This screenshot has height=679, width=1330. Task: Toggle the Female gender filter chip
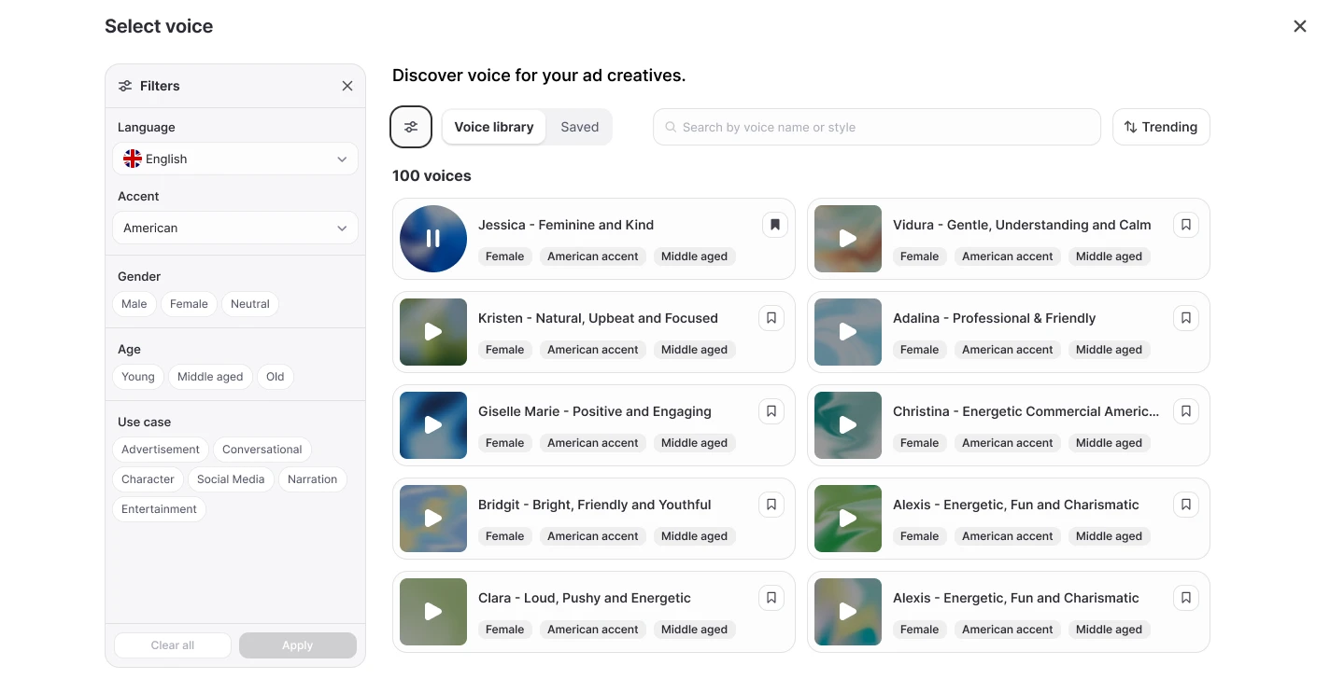[189, 304]
